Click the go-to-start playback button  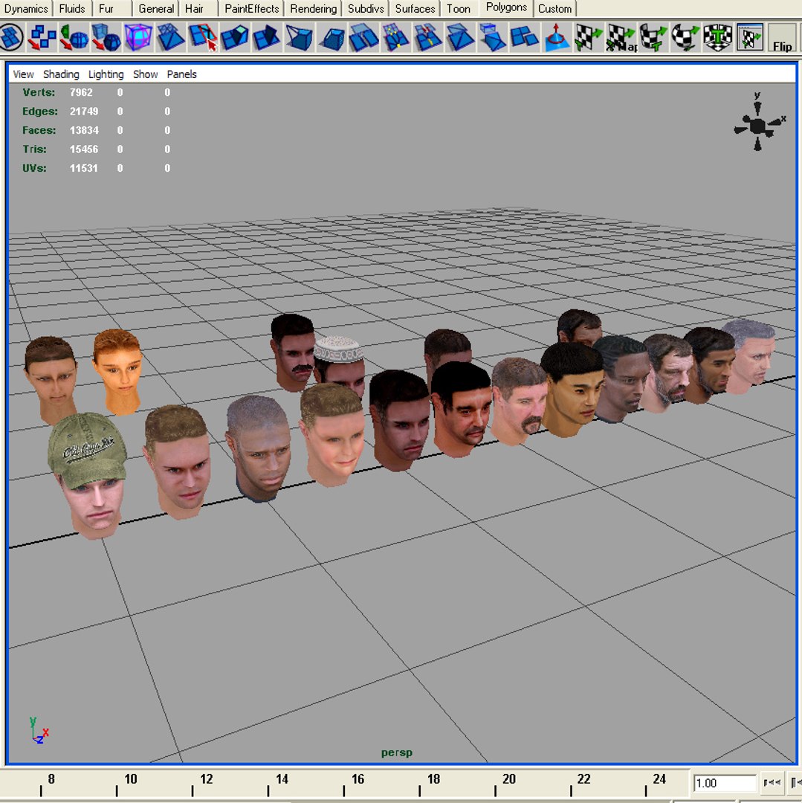coord(772,782)
